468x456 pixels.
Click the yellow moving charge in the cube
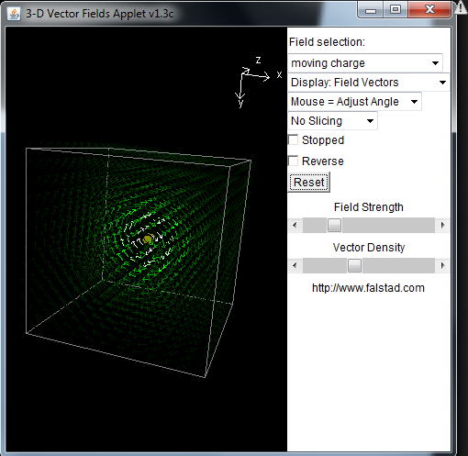(x=148, y=239)
